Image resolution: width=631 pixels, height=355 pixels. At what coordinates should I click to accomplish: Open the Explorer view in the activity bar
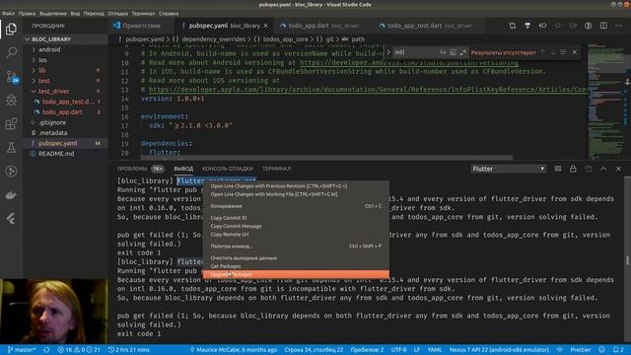pos(11,29)
